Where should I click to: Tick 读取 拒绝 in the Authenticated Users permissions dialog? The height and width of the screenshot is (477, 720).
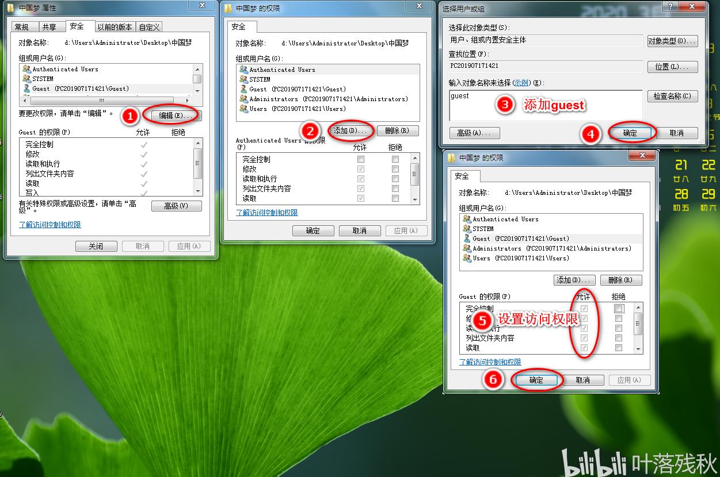pos(395,198)
